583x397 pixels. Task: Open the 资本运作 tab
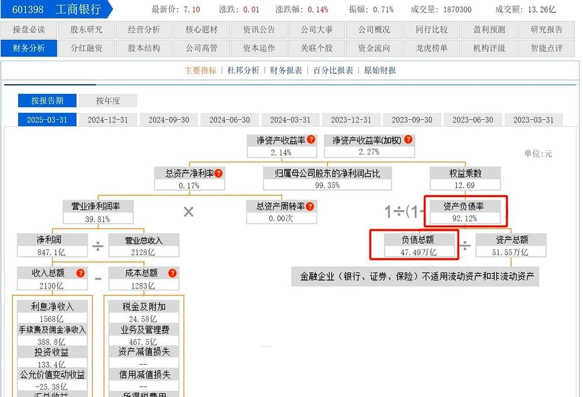(259, 49)
